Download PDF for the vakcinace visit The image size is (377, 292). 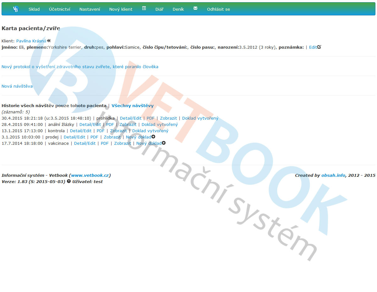(105, 143)
